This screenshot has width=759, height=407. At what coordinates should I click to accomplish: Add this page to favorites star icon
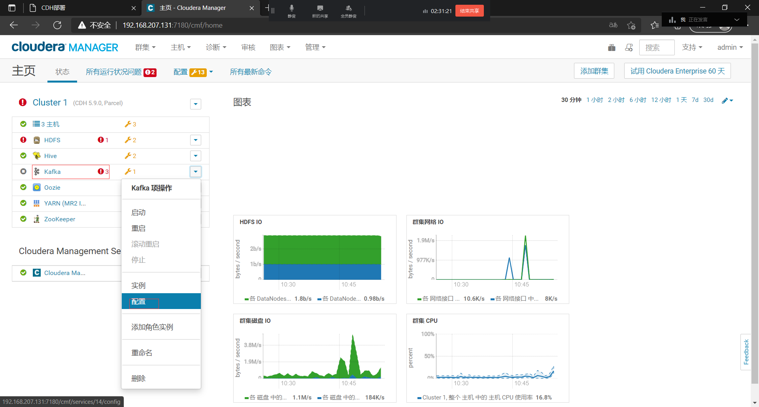[x=631, y=25]
